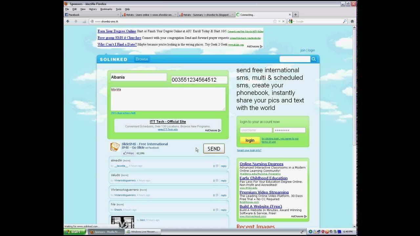The width and height of the screenshot is (420, 236).
Task: Open the search engine Google dropdown
Action: [292, 21]
